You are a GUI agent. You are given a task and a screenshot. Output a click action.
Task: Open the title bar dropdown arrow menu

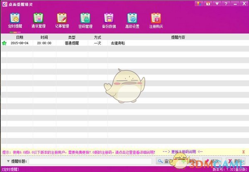218,4
